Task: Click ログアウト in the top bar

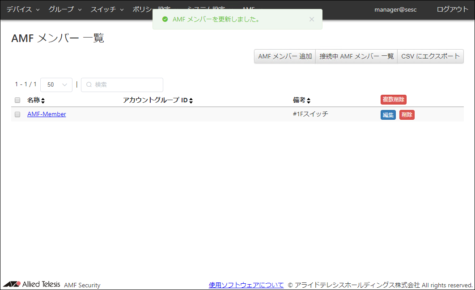Action: click(x=452, y=9)
